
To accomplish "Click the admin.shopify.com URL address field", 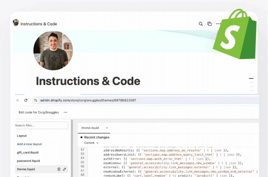I will (88, 100).
